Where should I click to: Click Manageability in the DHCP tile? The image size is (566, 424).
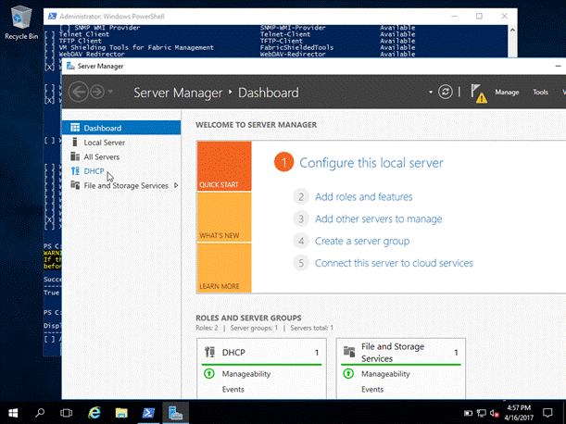click(x=246, y=374)
